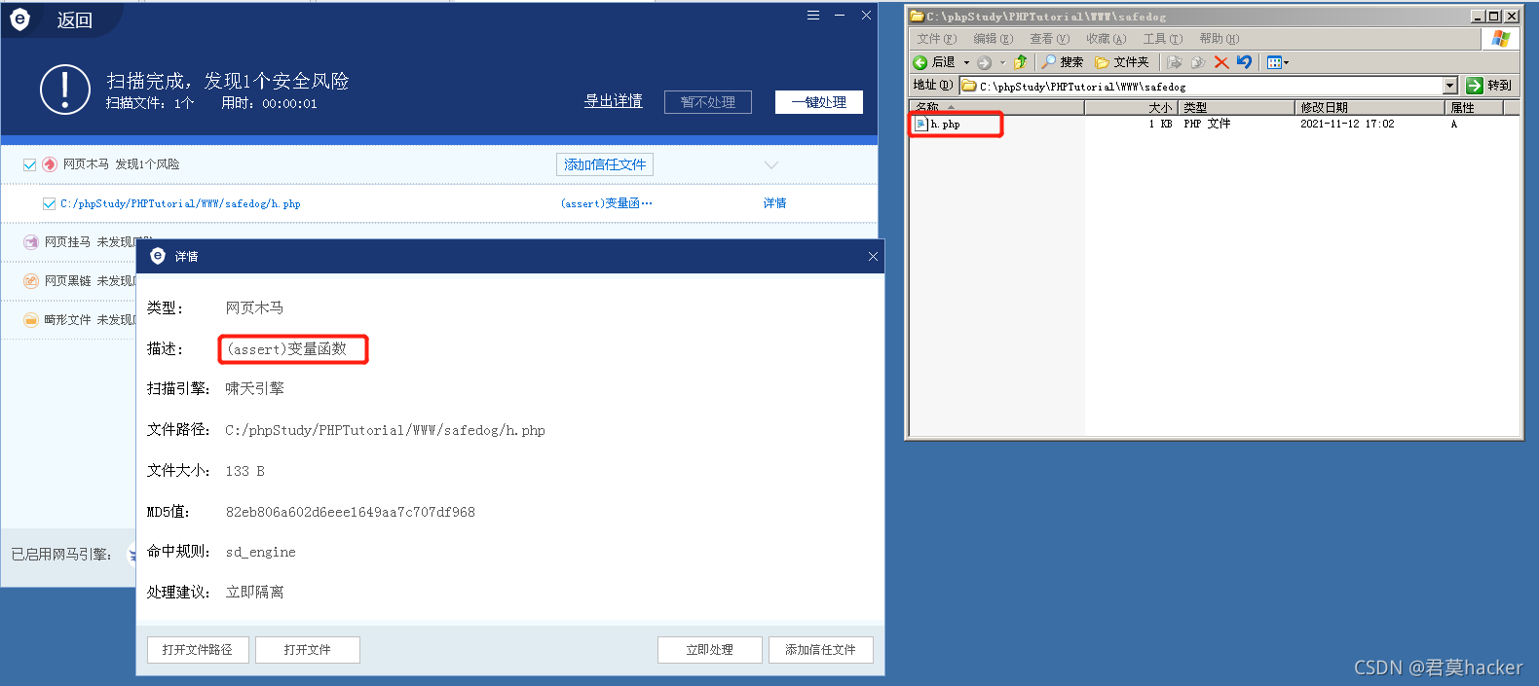This screenshot has height=686, width=1539.
Task: Click the scanner shield logo beside 返回
Action: coord(19,18)
